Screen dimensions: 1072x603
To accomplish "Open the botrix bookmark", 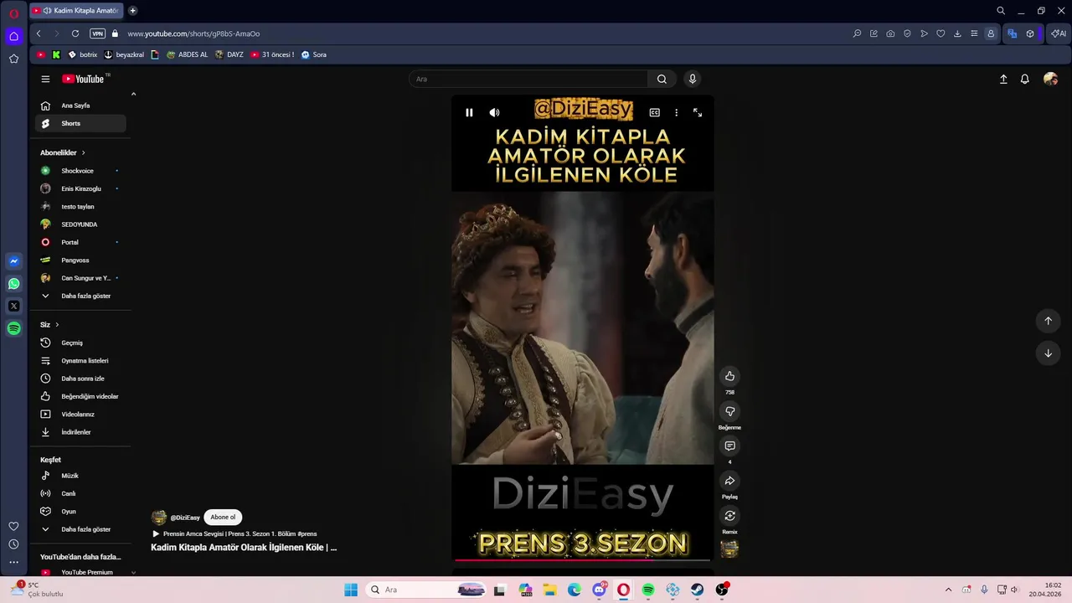I will [82, 54].
